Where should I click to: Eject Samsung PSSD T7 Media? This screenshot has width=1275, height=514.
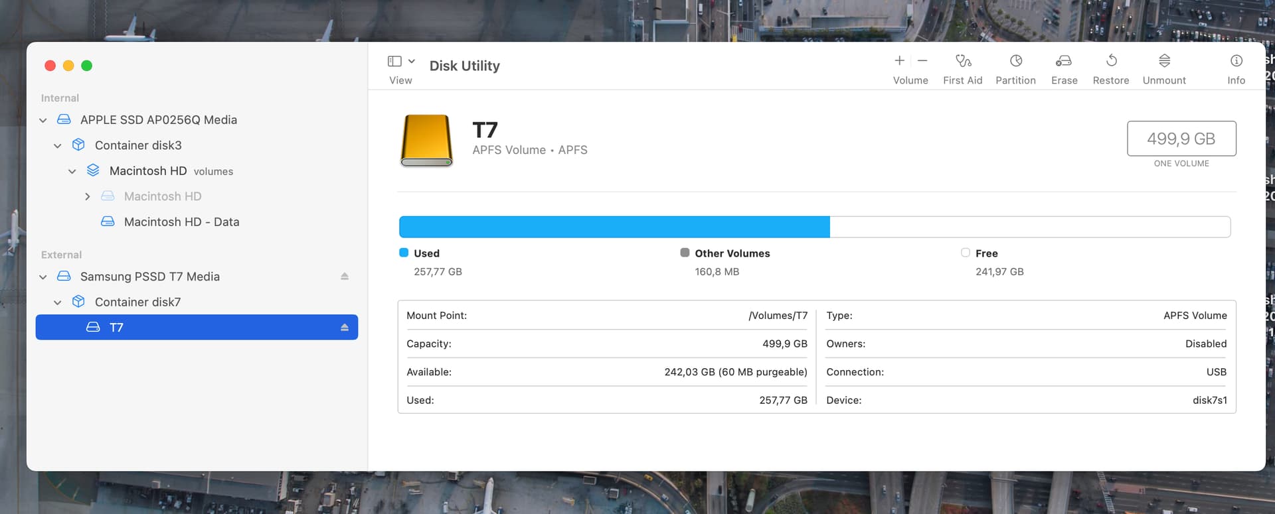(x=345, y=277)
